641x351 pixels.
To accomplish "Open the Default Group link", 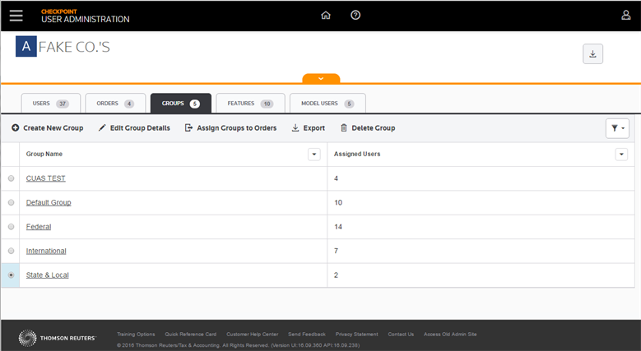I will coord(49,202).
